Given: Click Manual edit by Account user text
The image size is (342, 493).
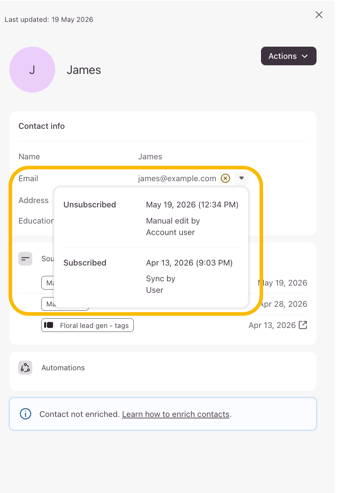Looking at the screenshot, I should (173, 226).
